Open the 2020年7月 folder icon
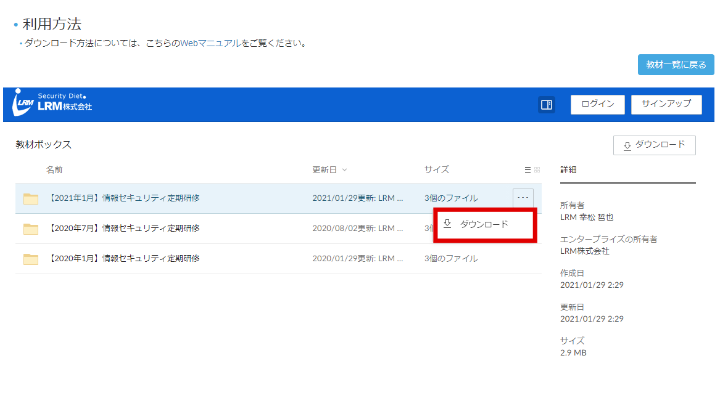This screenshot has width=720, height=398. tap(31, 229)
